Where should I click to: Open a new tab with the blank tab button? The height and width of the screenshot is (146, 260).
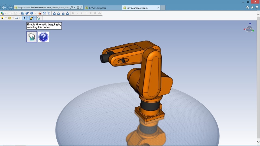coord(163,8)
